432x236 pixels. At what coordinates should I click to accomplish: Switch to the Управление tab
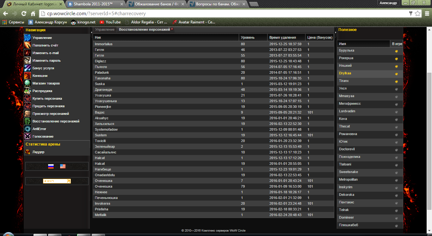click(105, 29)
